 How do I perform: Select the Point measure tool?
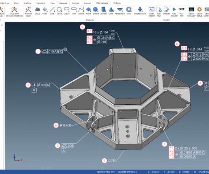pos(45,11)
